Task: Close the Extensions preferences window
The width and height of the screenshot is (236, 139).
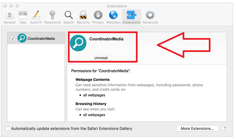Action: click(4, 6)
